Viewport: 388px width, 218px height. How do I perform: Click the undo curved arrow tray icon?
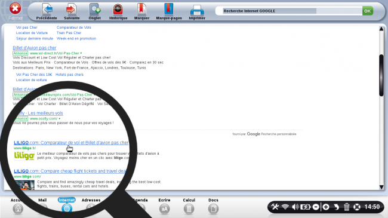click(336, 207)
